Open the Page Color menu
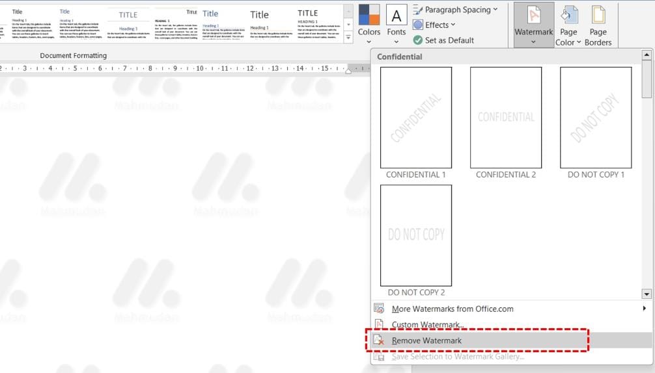The height and width of the screenshot is (373, 655). coord(568,26)
